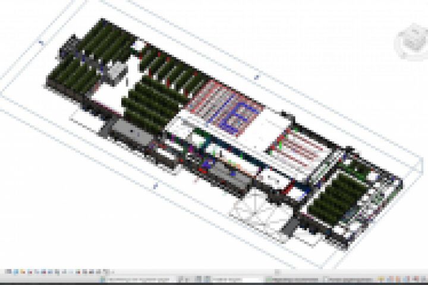Select the section box arrow grip on the upper long edge

coord(256,77)
